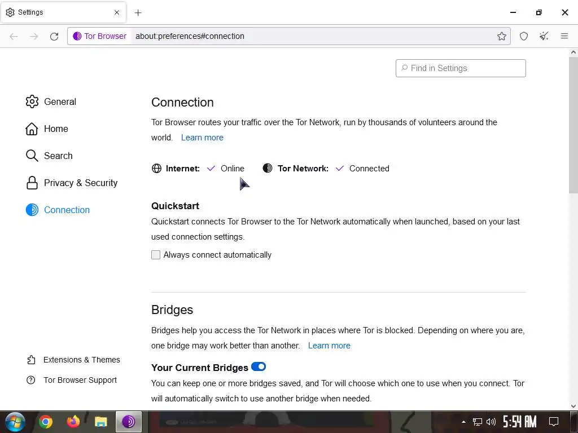Viewport: 578px width, 433px height.
Task: Click the Connection onion sidebar icon
Action: pyautogui.click(x=32, y=210)
